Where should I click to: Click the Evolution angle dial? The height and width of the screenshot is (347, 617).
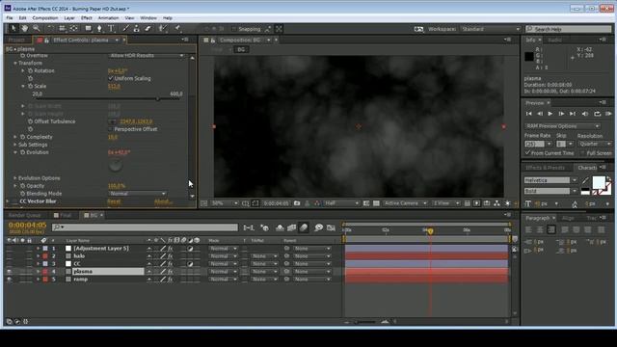click(x=116, y=166)
